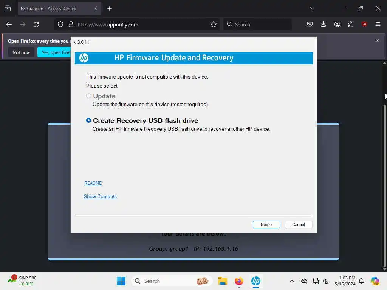Expand the list all tabs chevron

pyautogui.click(x=312, y=8)
